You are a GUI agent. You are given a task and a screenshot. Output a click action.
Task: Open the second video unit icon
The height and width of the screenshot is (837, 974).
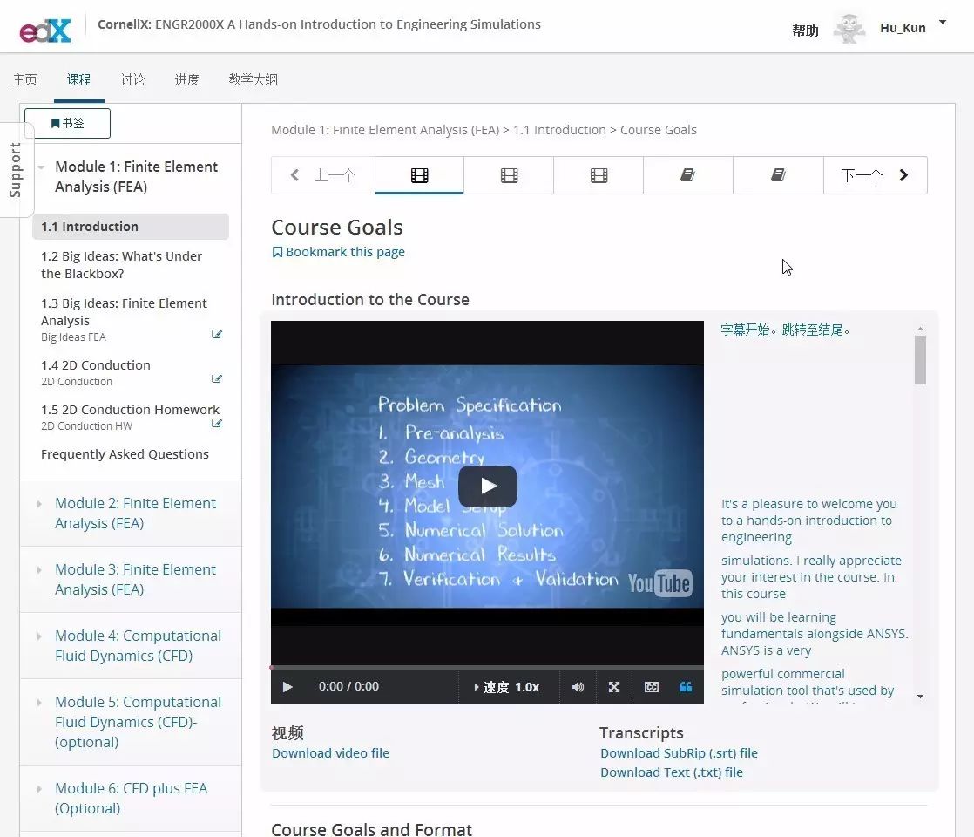(509, 175)
